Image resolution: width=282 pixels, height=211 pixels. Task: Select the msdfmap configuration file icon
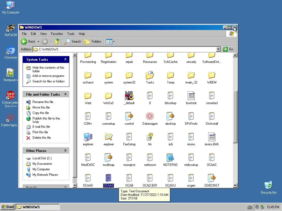(x=109, y=157)
